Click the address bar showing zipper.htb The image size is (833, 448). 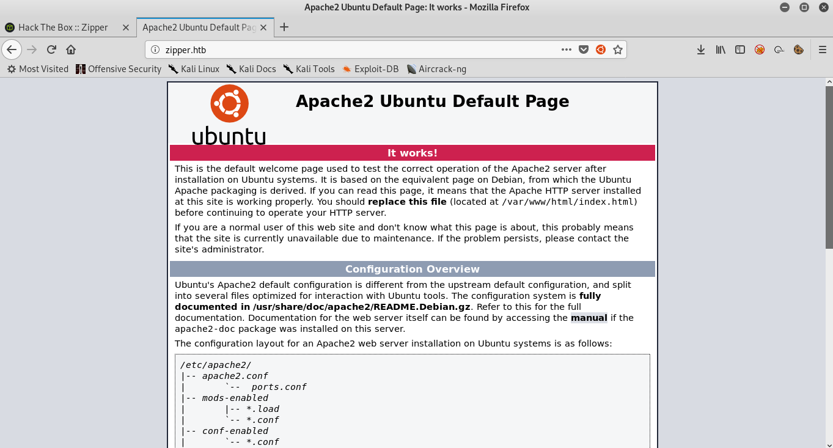(354, 50)
